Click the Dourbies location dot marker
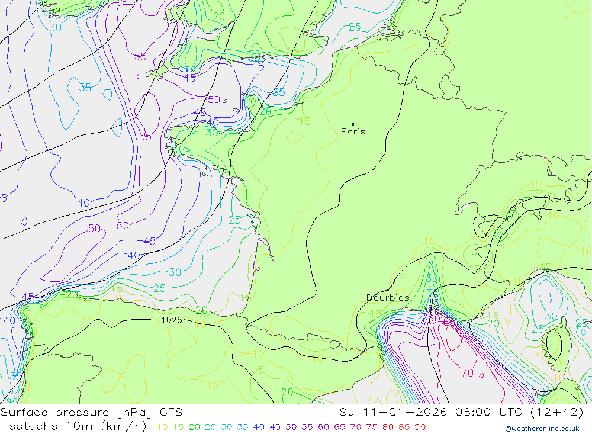This screenshot has width=592, height=434. 388,290
